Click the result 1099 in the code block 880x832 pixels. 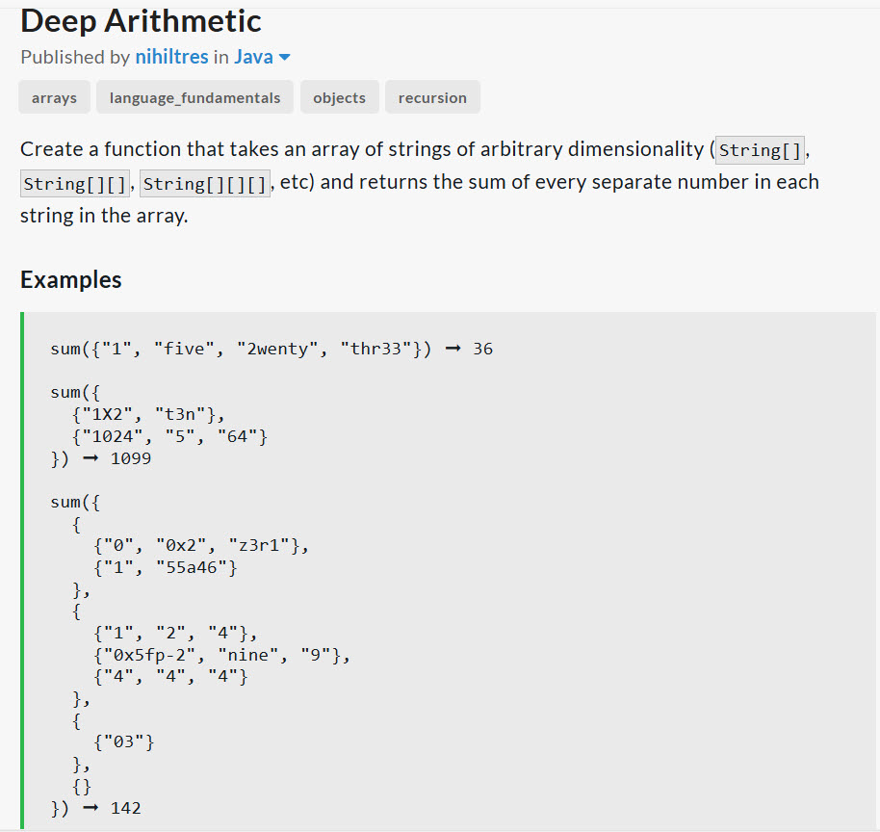point(131,458)
